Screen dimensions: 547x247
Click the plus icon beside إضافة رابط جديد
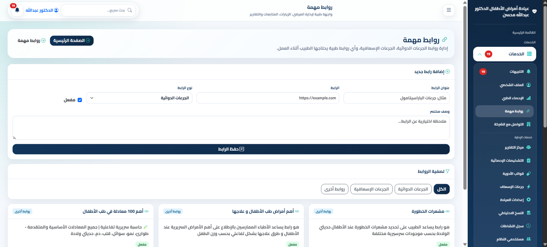point(448,71)
